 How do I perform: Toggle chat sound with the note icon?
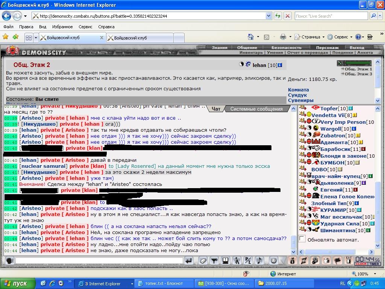click(x=259, y=261)
